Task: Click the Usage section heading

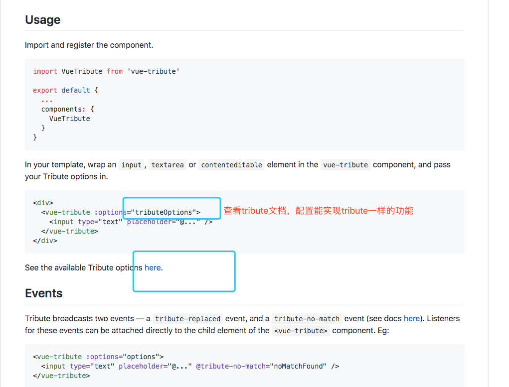Action: 42,20
